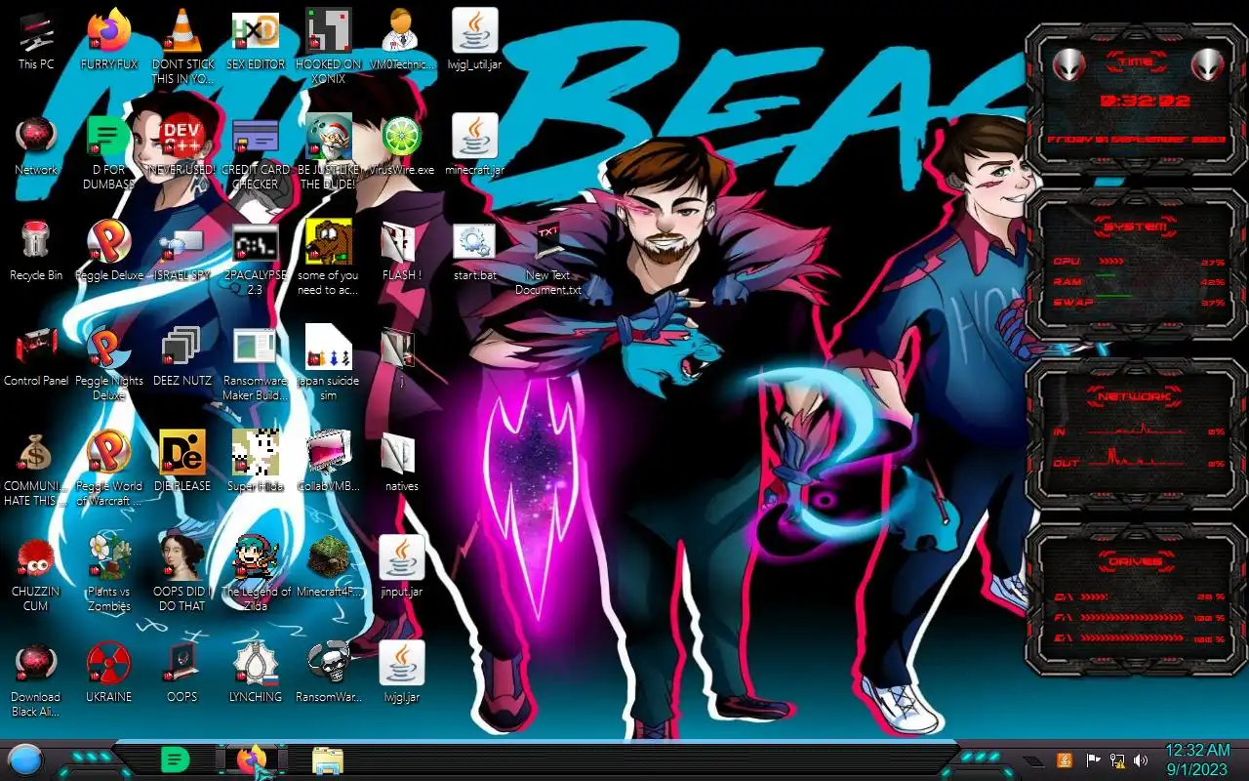Screen dimensions: 1249x781
Task: Switch to Firefox on the taskbar
Action: pyautogui.click(x=251, y=760)
